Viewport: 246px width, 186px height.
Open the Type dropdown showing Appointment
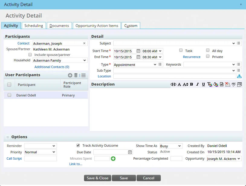point(135,64)
